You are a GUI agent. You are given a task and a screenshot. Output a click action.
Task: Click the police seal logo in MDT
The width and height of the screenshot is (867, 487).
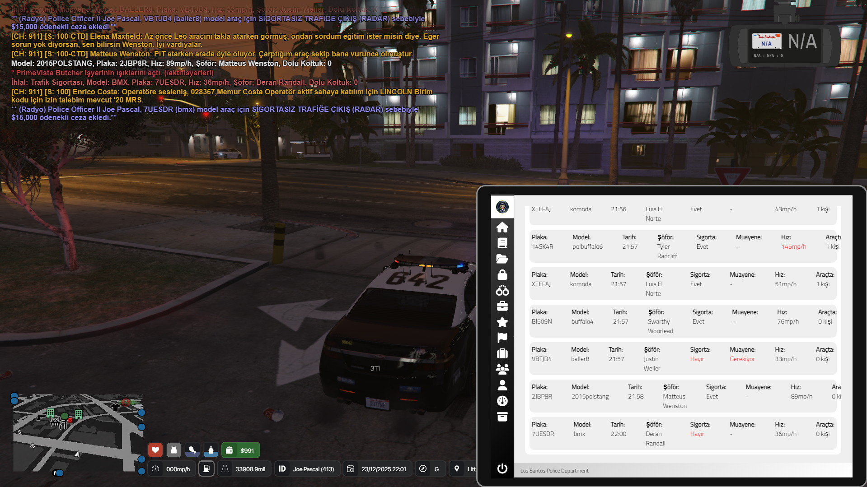coord(502,207)
